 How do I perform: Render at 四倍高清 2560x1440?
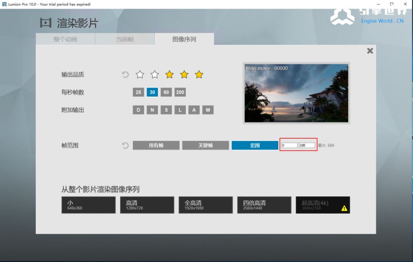pos(265,205)
